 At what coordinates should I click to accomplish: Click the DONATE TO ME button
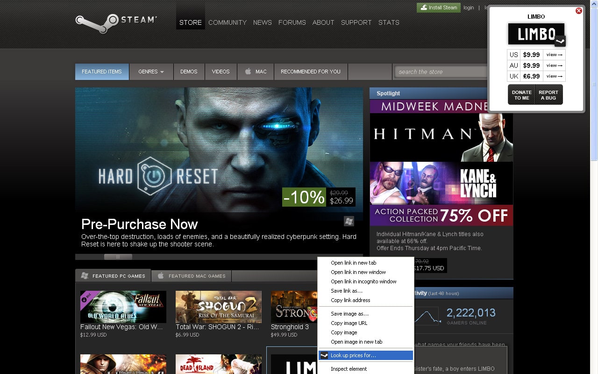pyautogui.click(x=521, y=95)
